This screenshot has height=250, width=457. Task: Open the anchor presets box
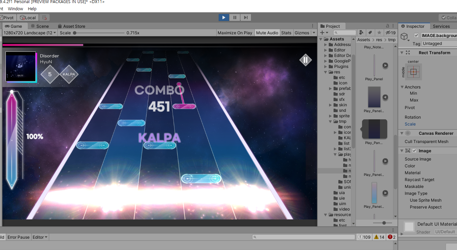(413, 72)
